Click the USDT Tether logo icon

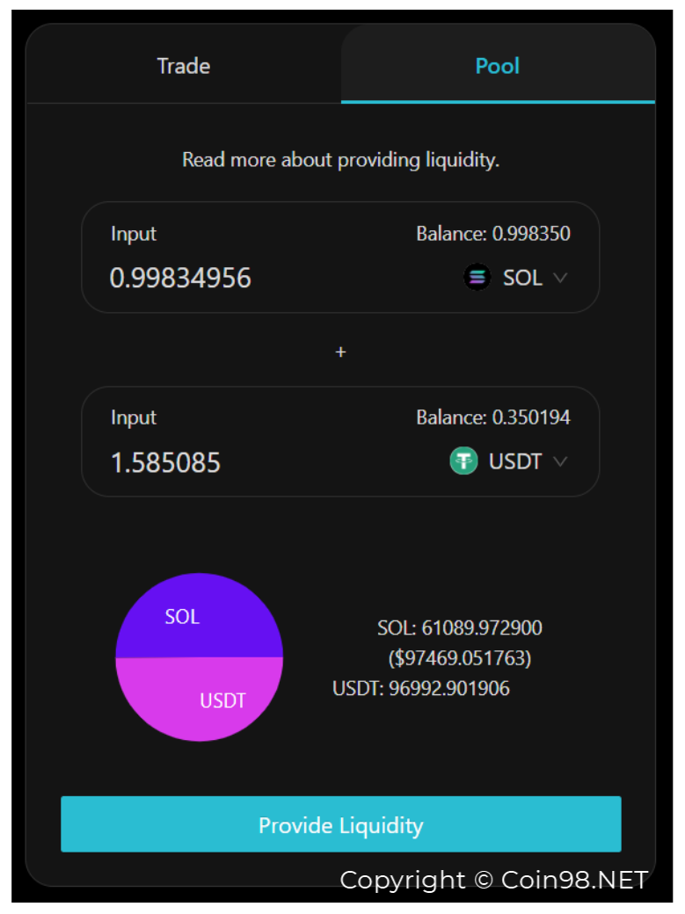point(463,461)
